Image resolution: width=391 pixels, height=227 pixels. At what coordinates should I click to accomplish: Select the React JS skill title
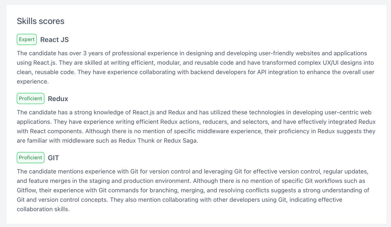[x=55, y=40]
